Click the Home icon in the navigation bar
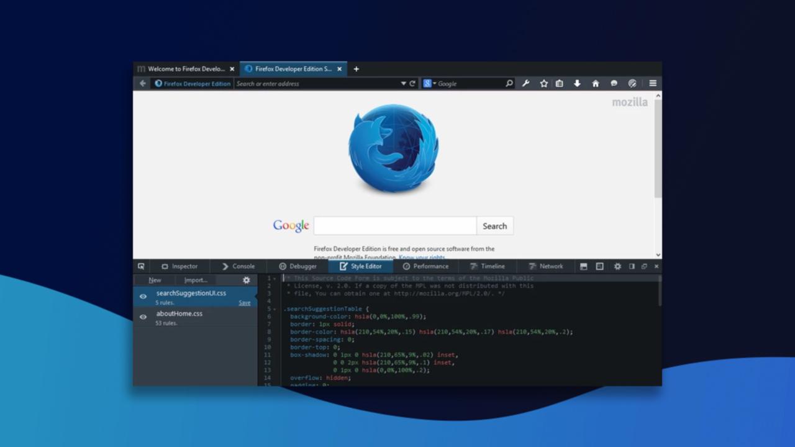 click(x=595, y=83)
